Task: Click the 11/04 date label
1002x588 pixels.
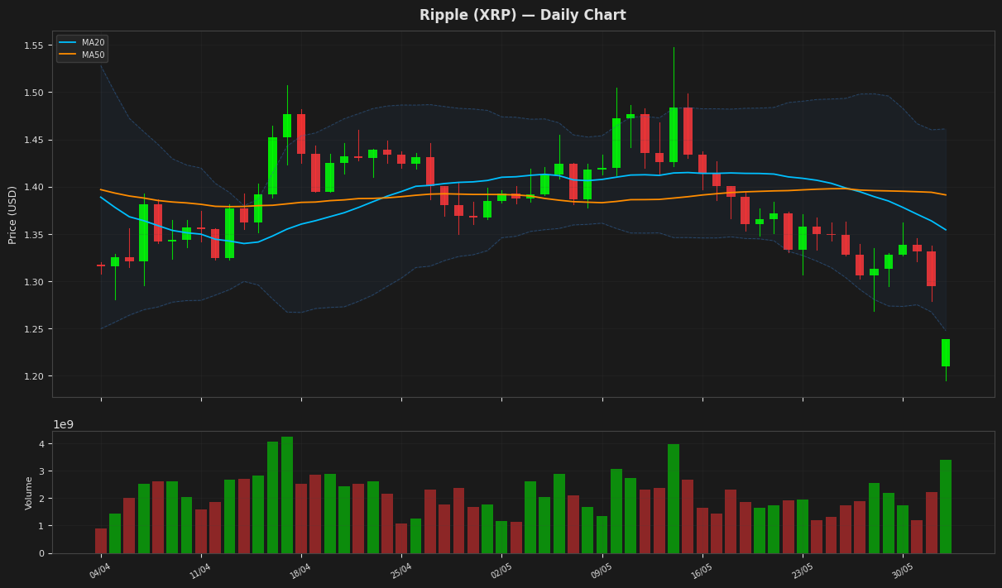Action: click(x=200, y=570)
